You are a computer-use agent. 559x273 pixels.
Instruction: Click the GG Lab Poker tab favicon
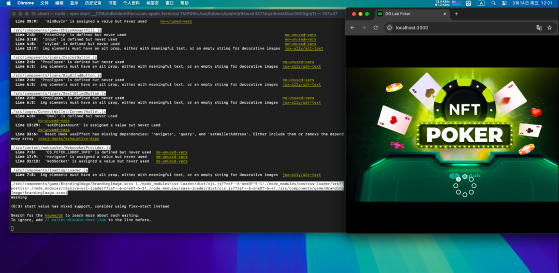(380, 14)
